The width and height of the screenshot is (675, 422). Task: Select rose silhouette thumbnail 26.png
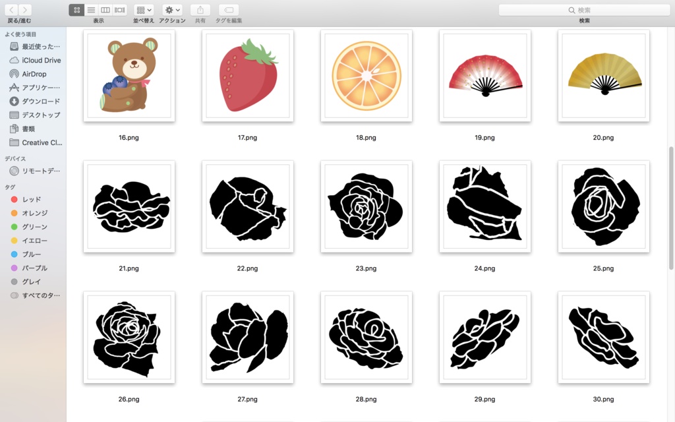click(x=129, y=338)
